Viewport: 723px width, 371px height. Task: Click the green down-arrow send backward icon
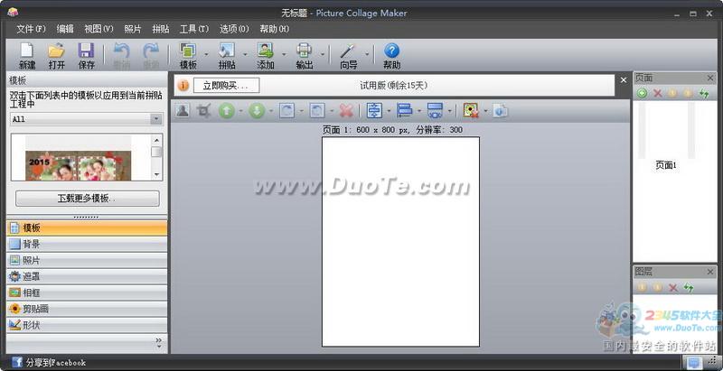(257, 111)
